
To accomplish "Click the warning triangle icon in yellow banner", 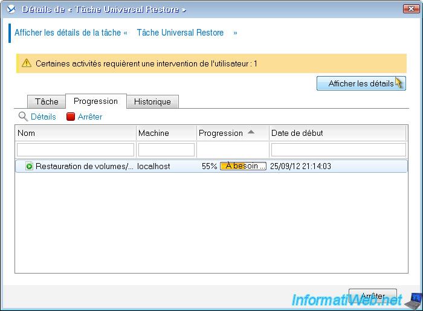I will pyautogui.click(x=27, y=63).
